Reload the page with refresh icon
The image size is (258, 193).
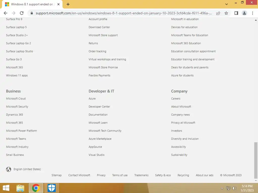(22, 13)
